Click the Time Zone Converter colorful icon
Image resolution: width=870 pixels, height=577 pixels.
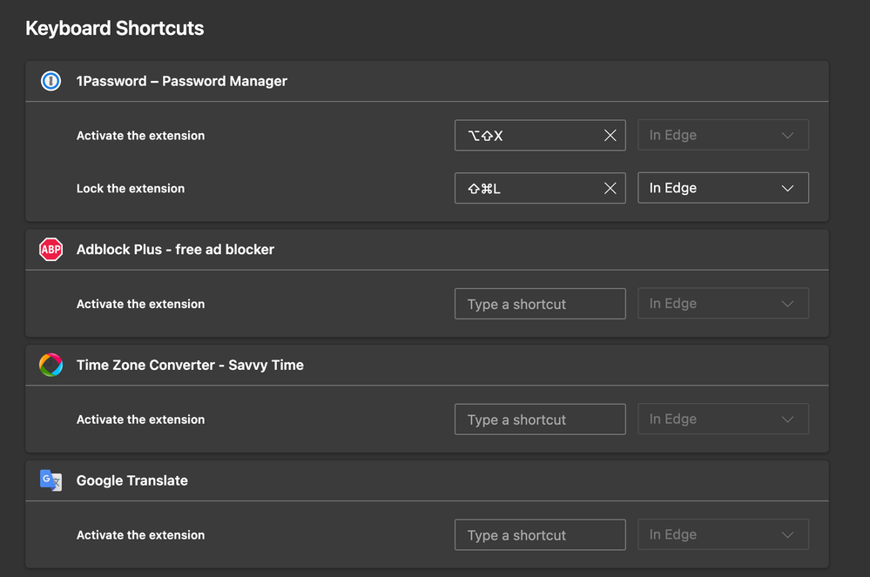coord(51,366)
